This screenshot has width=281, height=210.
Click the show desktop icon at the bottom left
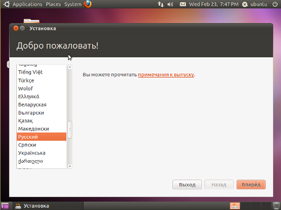5,206
